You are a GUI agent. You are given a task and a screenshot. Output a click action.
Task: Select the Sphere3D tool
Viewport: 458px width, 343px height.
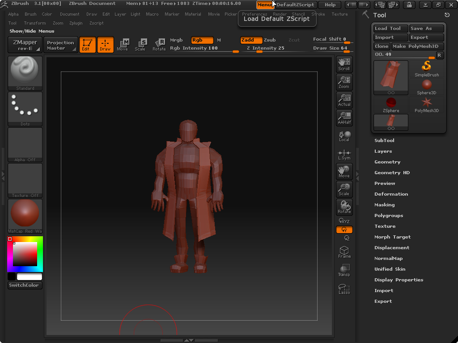tap(426, 87)
